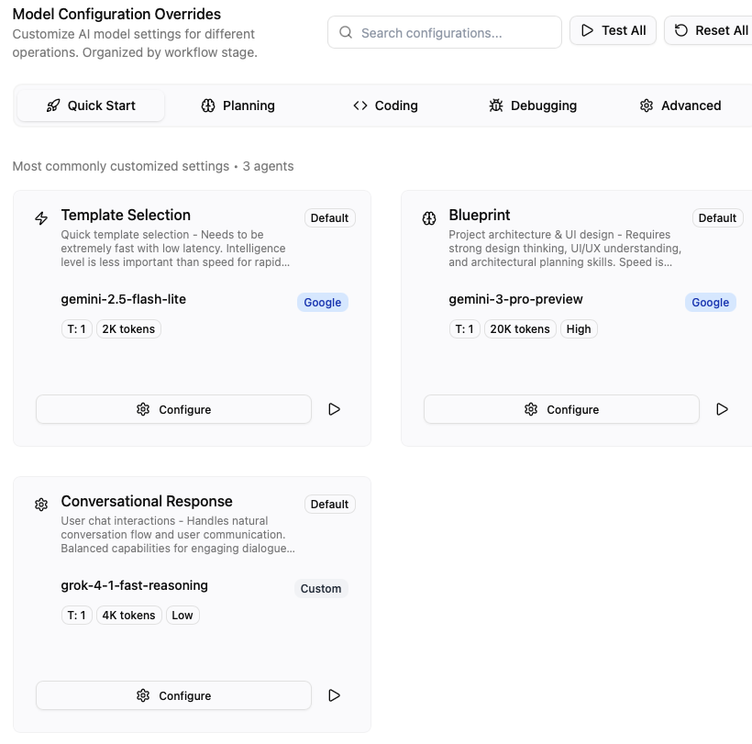
Task: Click the lightning bolt Template Selection icon
Action: pyautogui.click(x=41, y=218)
